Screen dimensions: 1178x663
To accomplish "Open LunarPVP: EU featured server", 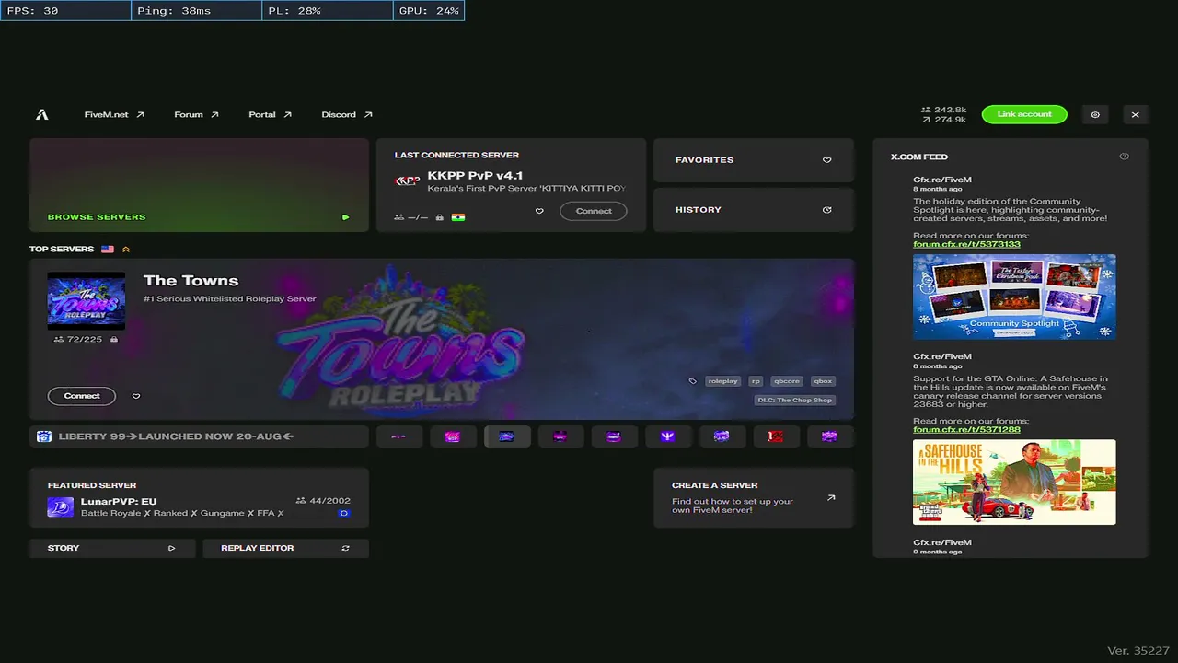I will pyautogui.click(x=199, y=498).
